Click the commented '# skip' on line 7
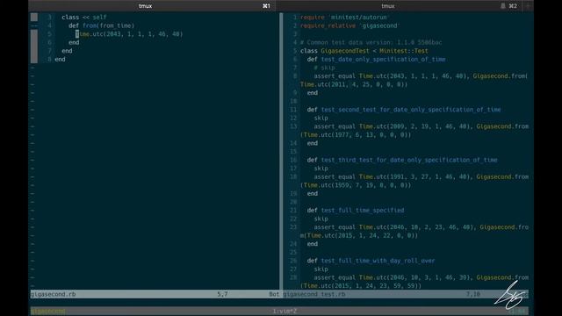The image size is (562, 316). (x=324, y=68)
